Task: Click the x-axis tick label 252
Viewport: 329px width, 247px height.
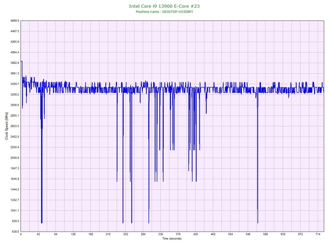Action: click(126, 234)
